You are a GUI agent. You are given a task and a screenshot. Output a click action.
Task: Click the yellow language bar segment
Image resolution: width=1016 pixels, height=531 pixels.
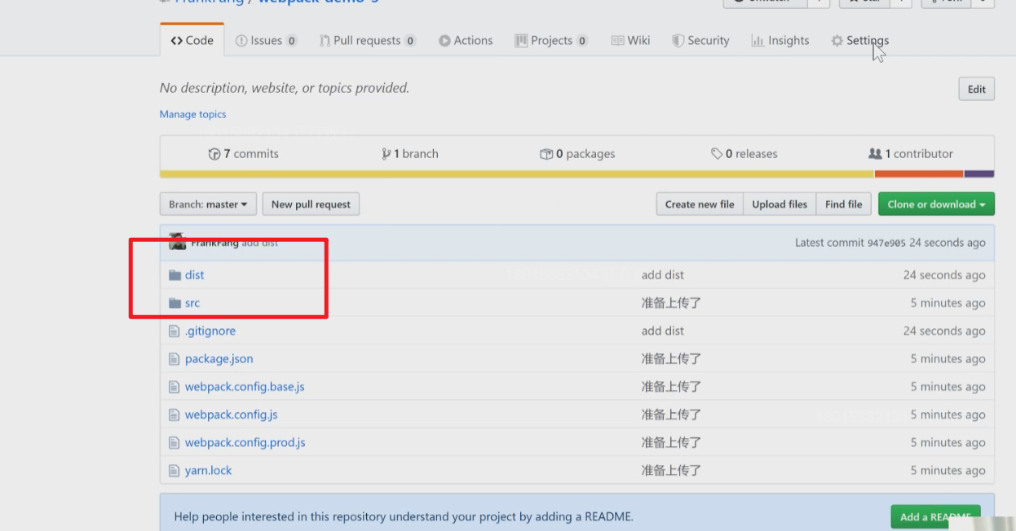pyautogui.click(x=517, y=174)
